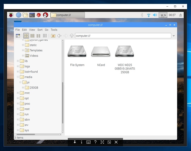This screenshot has height=151, width=191.
Task: Click the CPU usage monitor showing 12 %
Action: click(163, 15)
